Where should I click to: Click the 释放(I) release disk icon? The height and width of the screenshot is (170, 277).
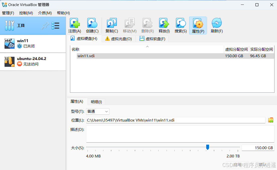164,23
